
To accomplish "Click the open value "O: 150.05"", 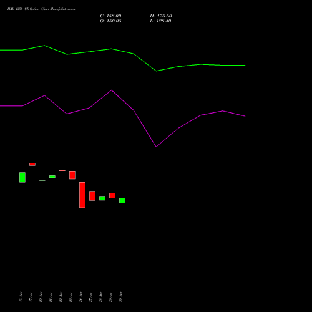I will (110, 21).
